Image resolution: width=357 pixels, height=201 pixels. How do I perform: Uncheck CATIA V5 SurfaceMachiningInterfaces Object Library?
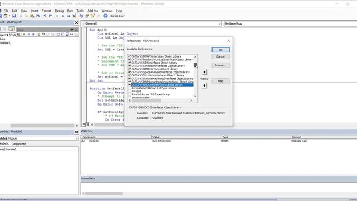[x=129, y=78]
